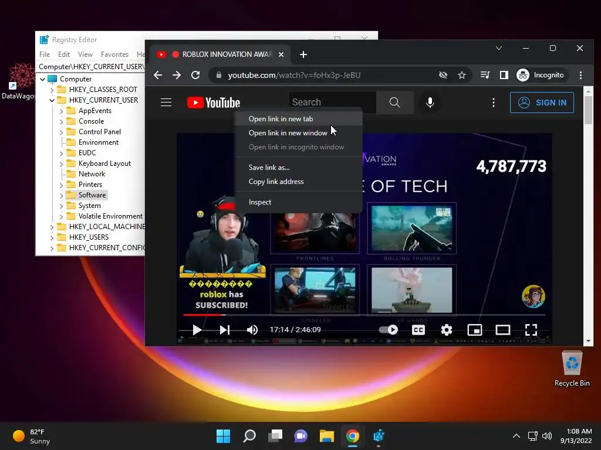Open File menu in Registry Editor

pos(45,54)
